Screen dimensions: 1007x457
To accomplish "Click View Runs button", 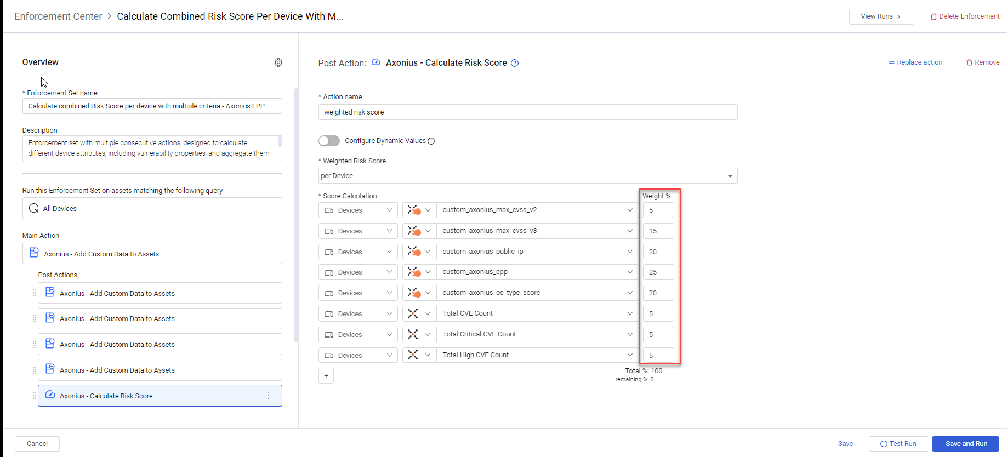I will click(881, 16).
